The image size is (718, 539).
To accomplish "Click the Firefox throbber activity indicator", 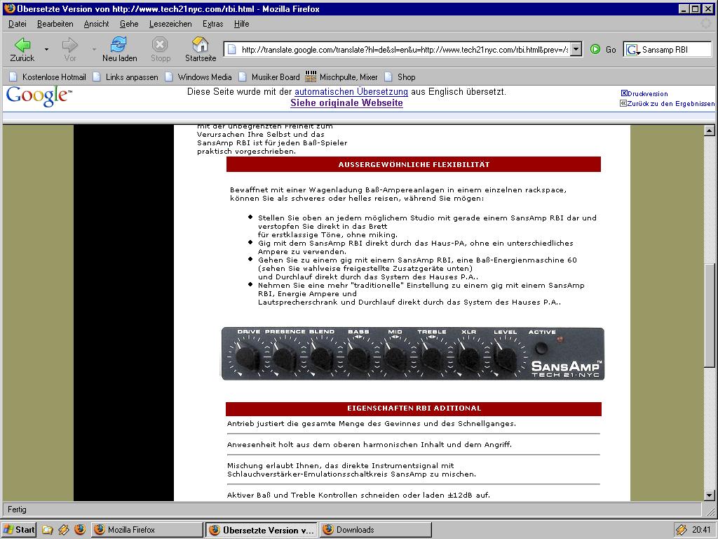I will coord(706,24).
